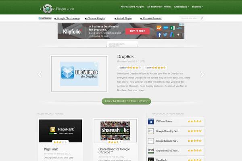Follow the Chrome Plugins link

[95, 19]
